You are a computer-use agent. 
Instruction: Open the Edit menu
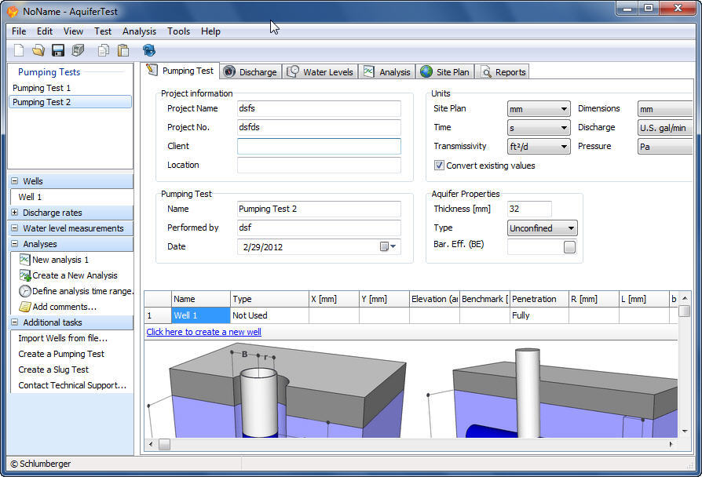point(44,31)
